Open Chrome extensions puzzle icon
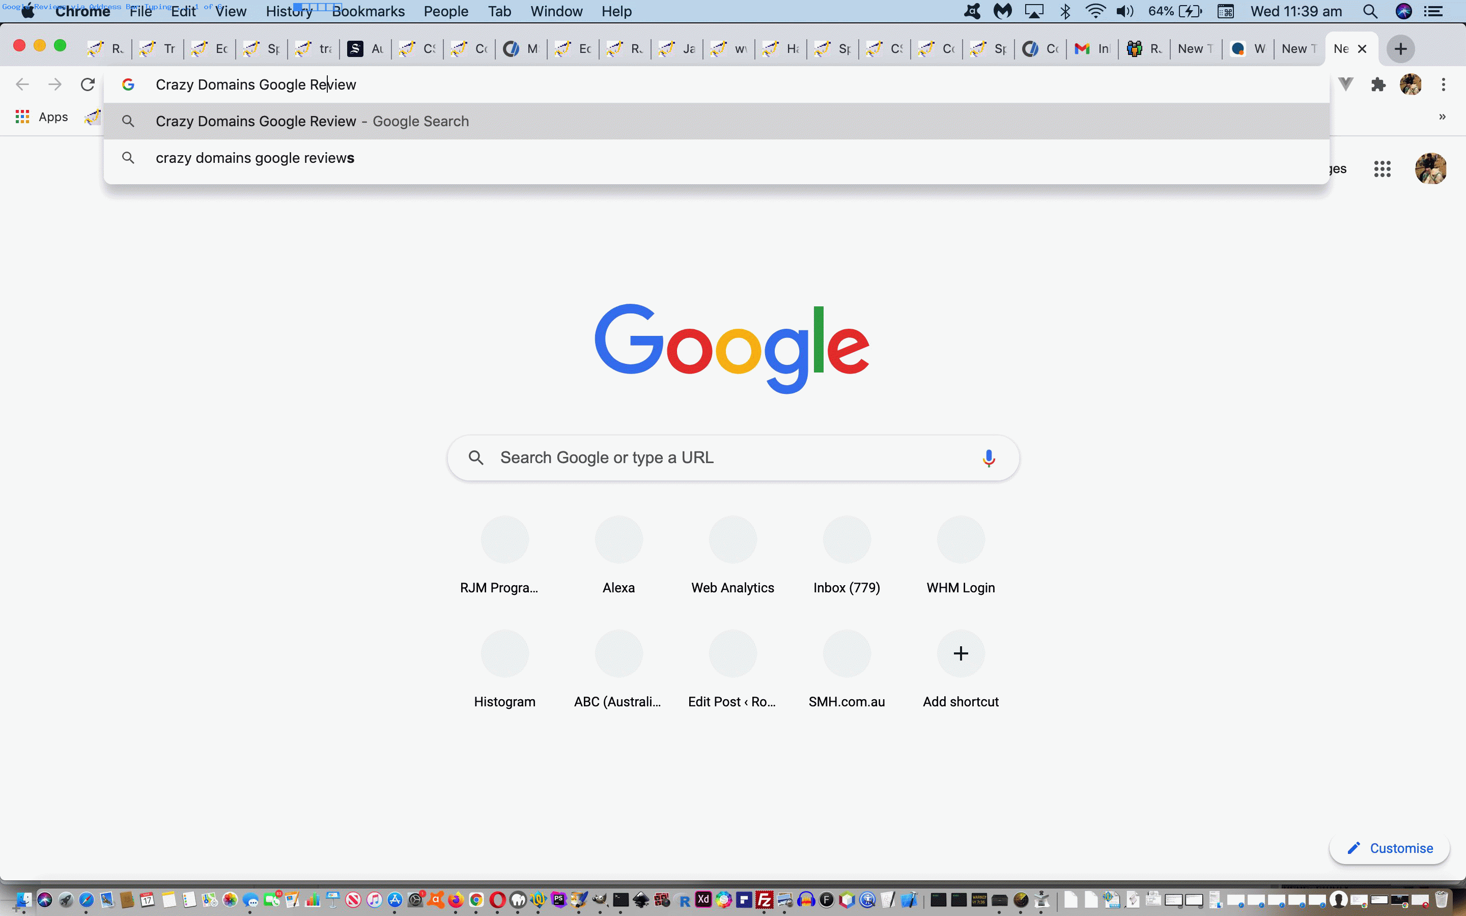 click(1378, 84)
